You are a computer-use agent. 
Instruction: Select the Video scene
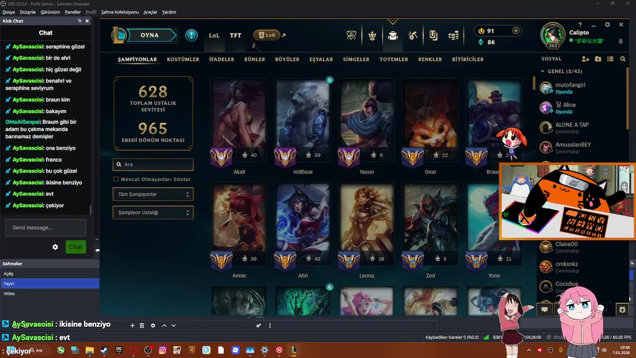pos(50,293)
